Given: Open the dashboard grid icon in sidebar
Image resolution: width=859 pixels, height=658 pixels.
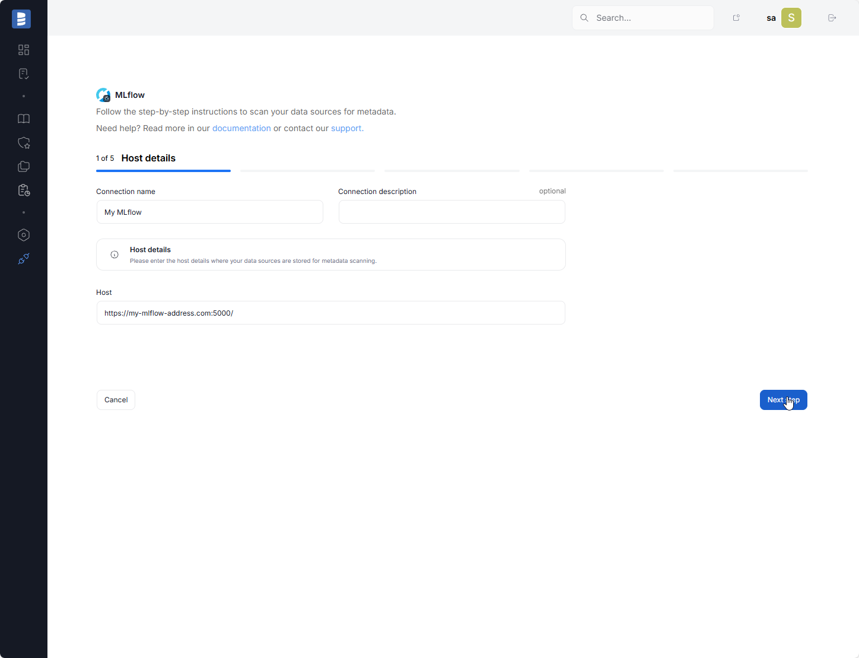Looking at the screenshot, I should click(x=24, y=50).
